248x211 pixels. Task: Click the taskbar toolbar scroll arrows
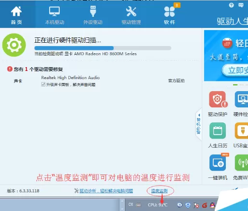pos(122,205)
